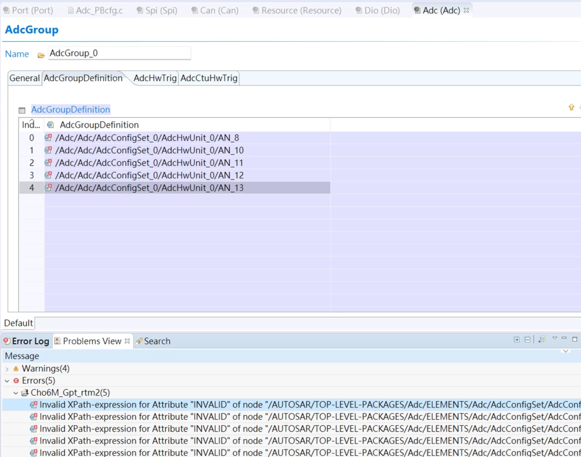Click the reference icon on AN_10 row
Viewport: 581px width, 457px height.
pyautogui.click(x=48, y=150)
